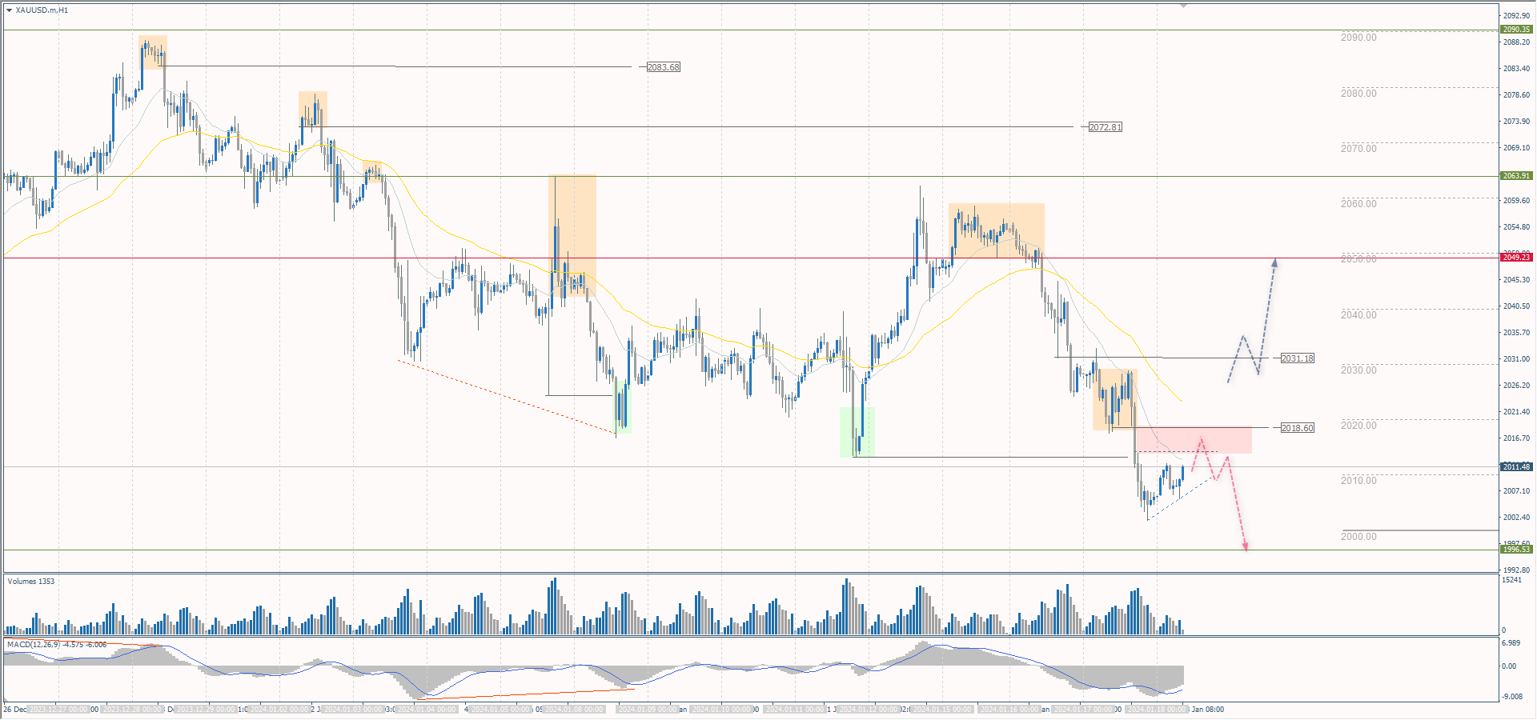Click the 2060.00 round level label
Viewport: 1537px width, 720px height.
tap(1359, 204)
